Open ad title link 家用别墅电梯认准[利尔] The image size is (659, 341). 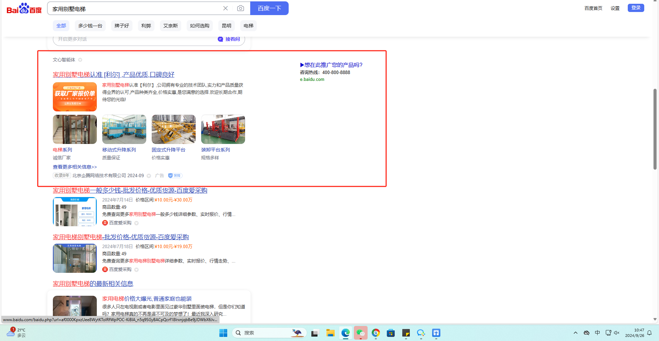coord(114,75)
